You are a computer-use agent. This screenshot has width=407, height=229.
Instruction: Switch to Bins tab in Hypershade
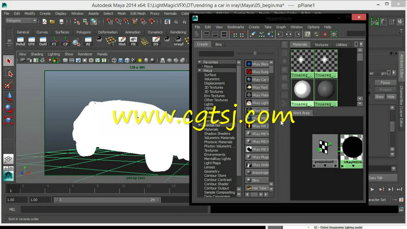(x=219, y=44)
